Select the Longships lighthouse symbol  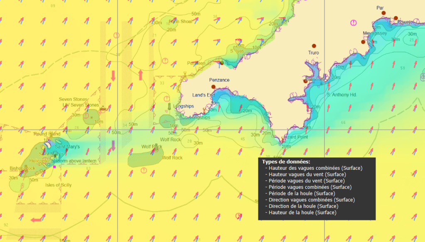point(169,107)
